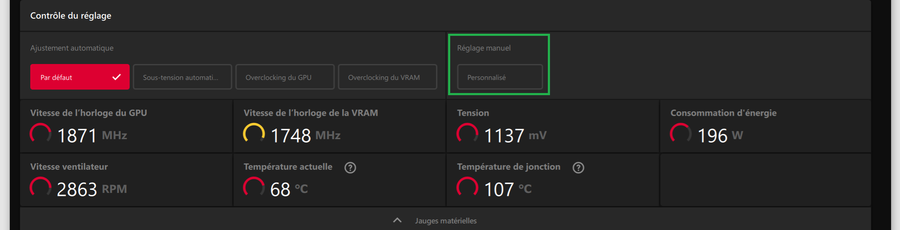Click the power consumption gauge icon
The image size is (900, 230).
click(680, 134)
